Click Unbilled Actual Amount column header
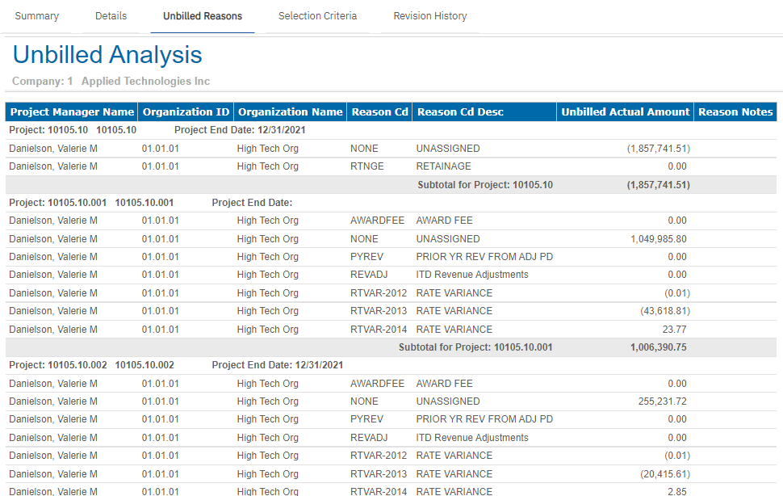This screenshot has width=783, height=496. pos(626,112)
